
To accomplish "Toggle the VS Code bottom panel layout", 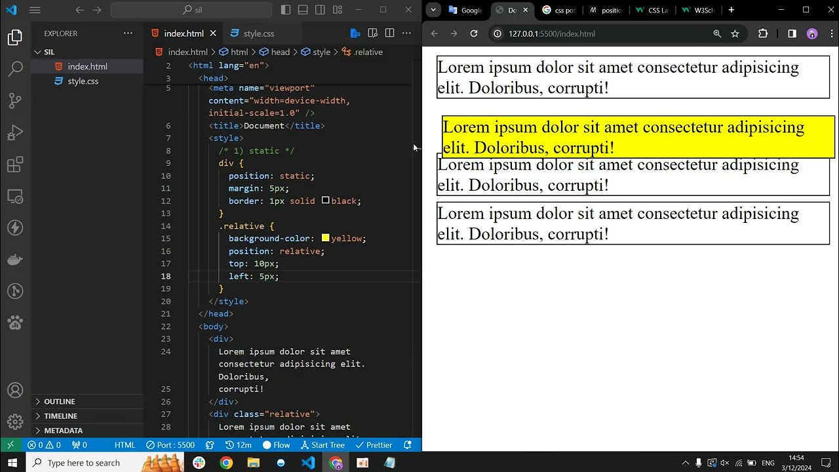I will click(x=303, y=10).
